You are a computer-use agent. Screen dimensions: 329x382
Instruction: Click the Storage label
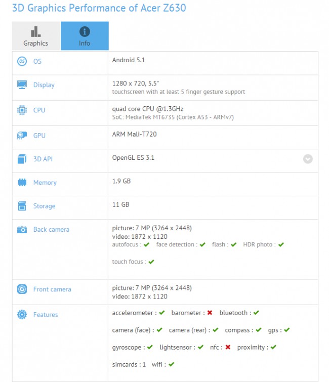(44, 206)
